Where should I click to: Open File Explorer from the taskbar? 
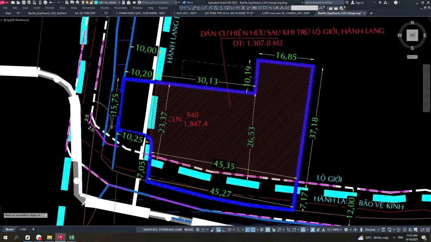[x=49, y=237]
